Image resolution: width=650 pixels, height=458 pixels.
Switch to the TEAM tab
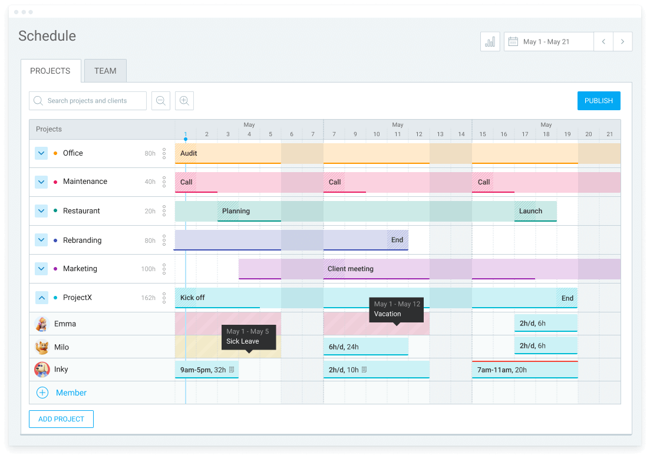tap(105, 71)
